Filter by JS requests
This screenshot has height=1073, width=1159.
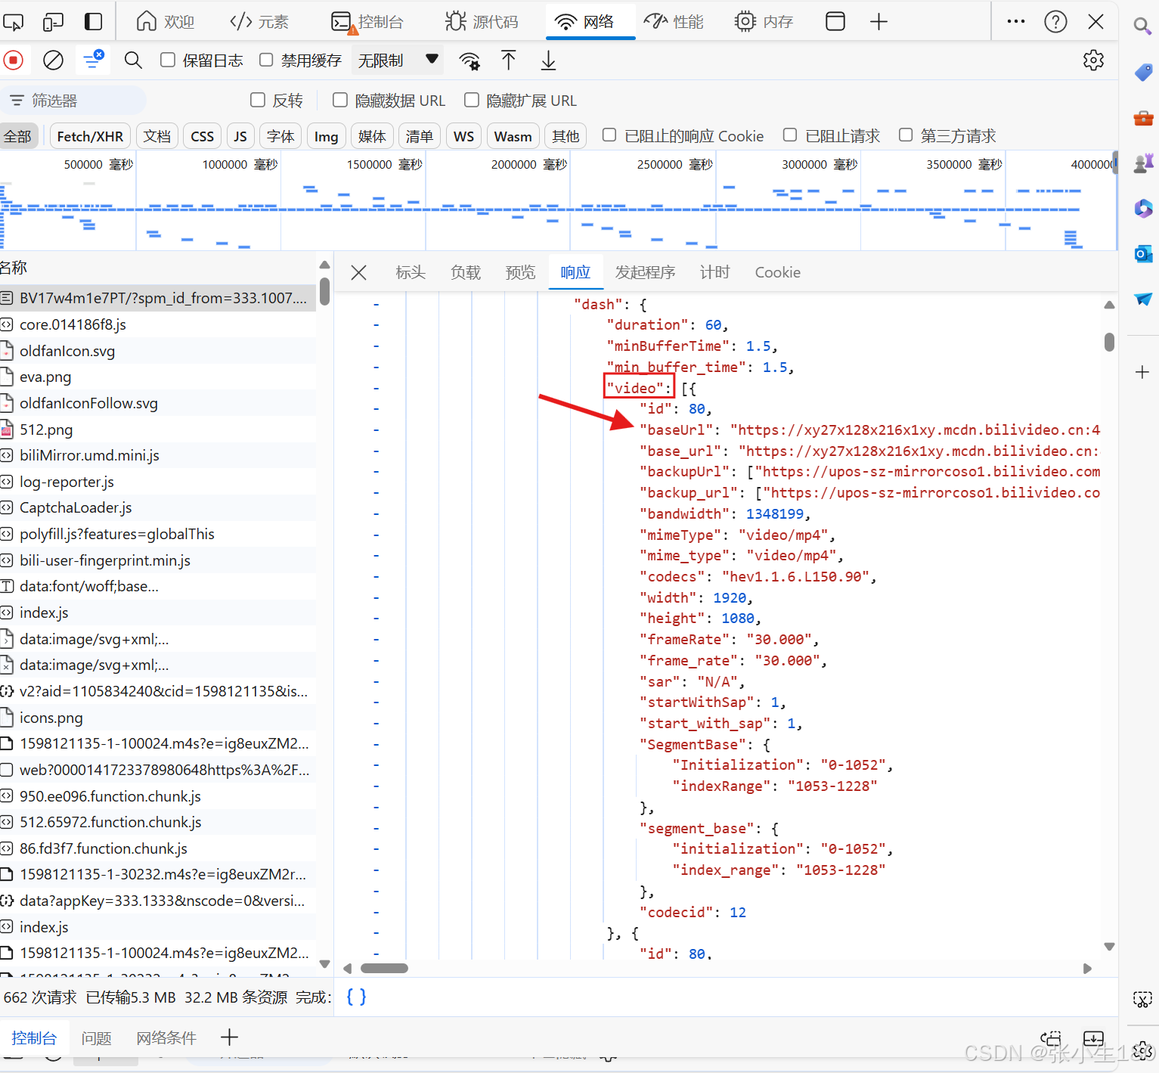[240, 136]
